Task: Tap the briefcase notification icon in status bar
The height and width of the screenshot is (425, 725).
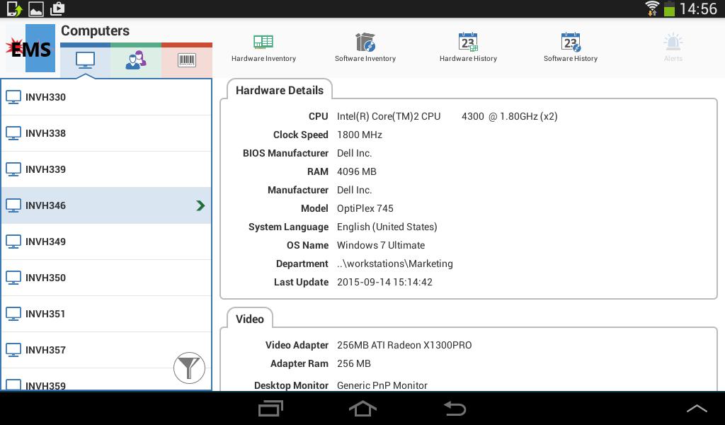Action: coord(57,8)
